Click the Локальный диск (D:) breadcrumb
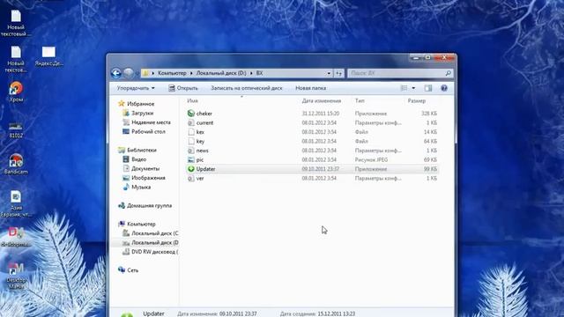 click(221, 73)
